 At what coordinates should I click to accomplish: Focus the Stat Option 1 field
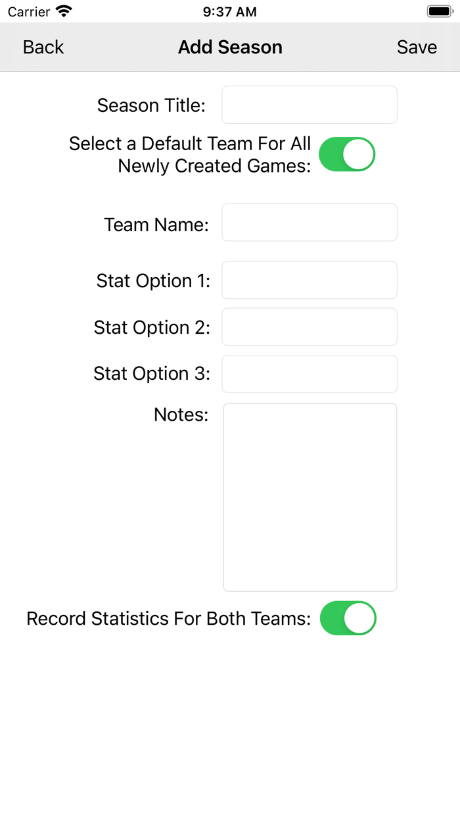[x=309, y=280]
